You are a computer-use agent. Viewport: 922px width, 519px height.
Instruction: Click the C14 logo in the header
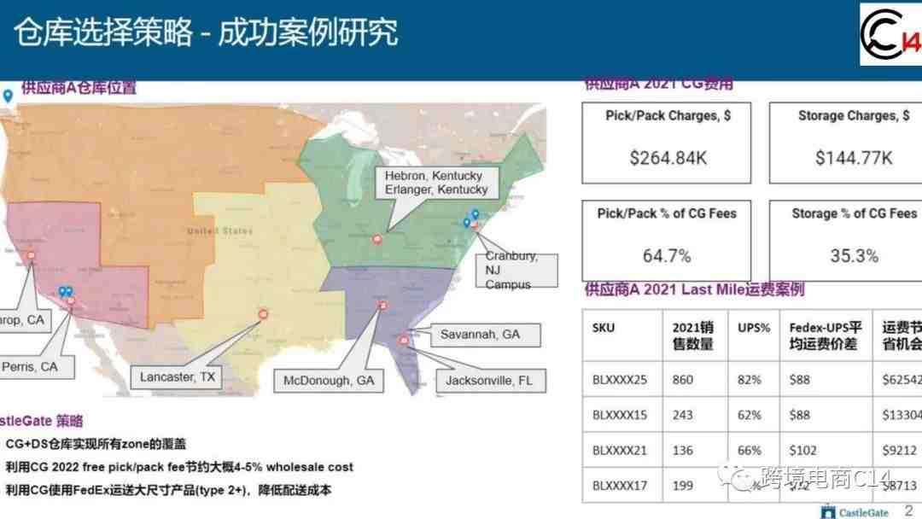(891, 34)
